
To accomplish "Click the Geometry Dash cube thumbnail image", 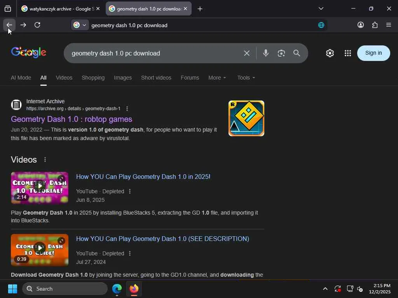I will 246,118.
